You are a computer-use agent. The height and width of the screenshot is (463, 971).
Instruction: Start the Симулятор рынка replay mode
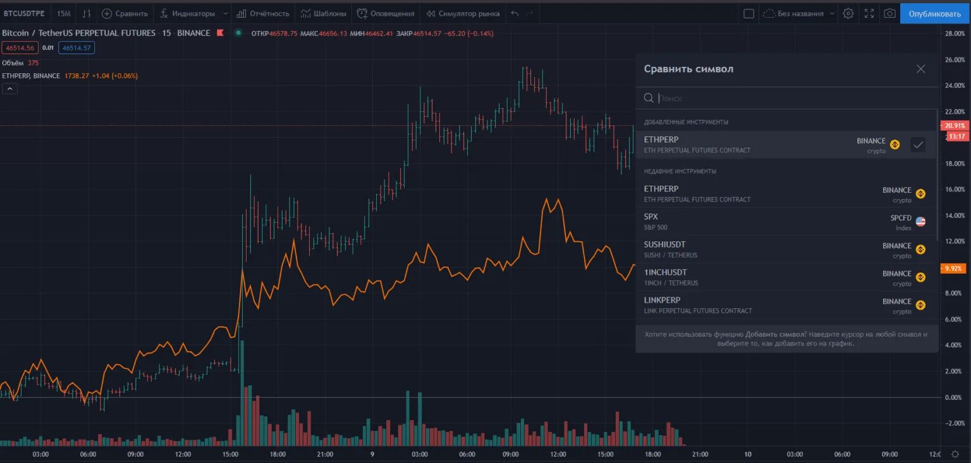(463, 13)
